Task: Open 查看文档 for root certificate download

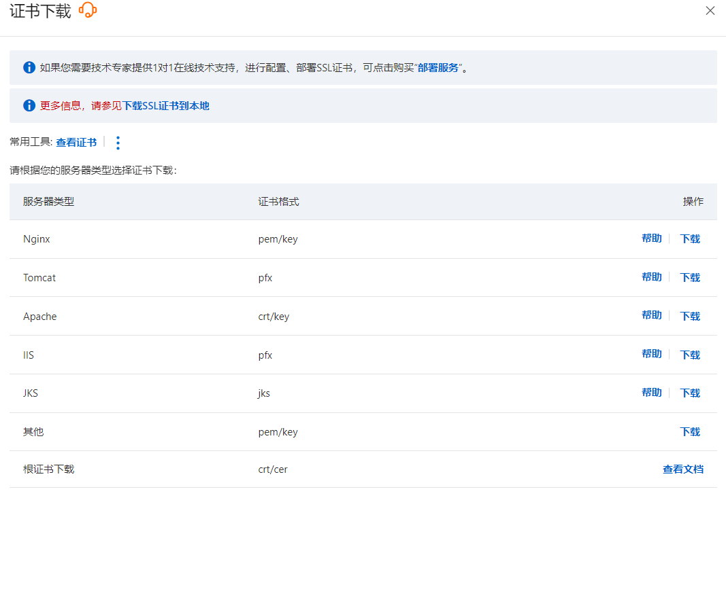Action: coord(682,469)
